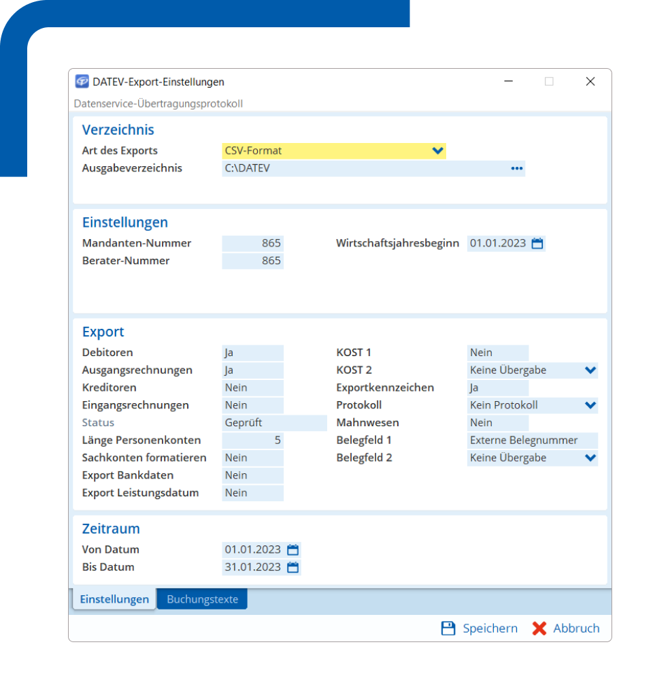The height and width of the screenshot is (683, 653).
Task: Browse for Ausgabeverzeichnis via three-dots icon
Action: (x=517, y=168)
